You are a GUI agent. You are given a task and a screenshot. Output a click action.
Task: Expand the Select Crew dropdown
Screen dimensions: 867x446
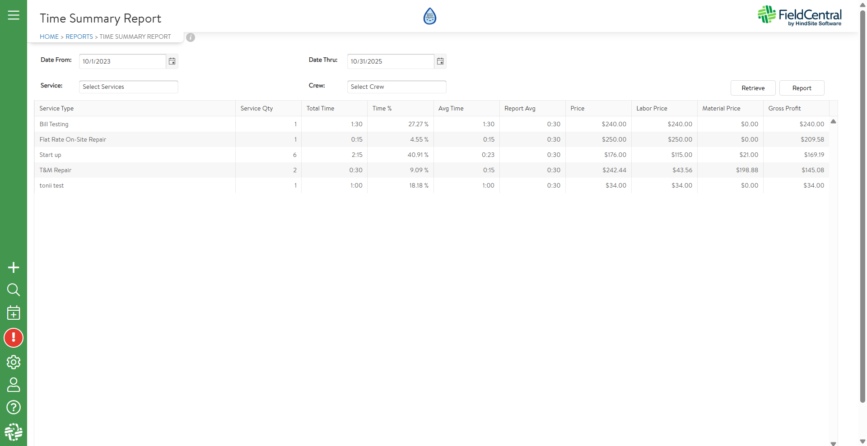point(396,87)
